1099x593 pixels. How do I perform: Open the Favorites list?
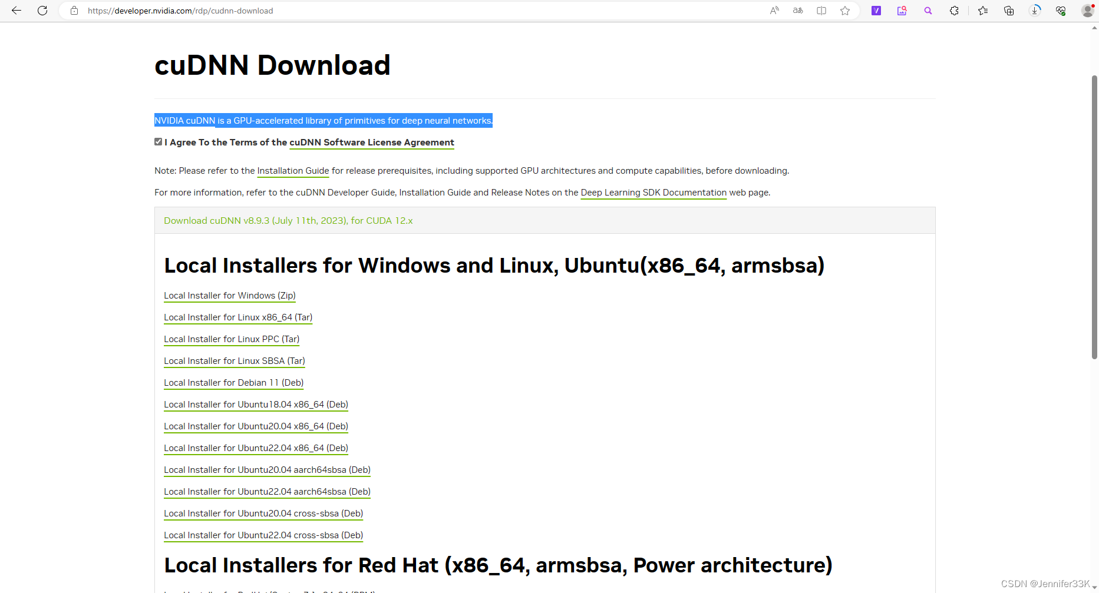pyautogui.click(x=983, y=11)
